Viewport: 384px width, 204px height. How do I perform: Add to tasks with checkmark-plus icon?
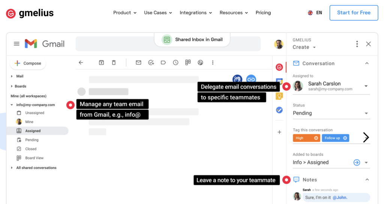pyautogui.click(x=151, y=63)
